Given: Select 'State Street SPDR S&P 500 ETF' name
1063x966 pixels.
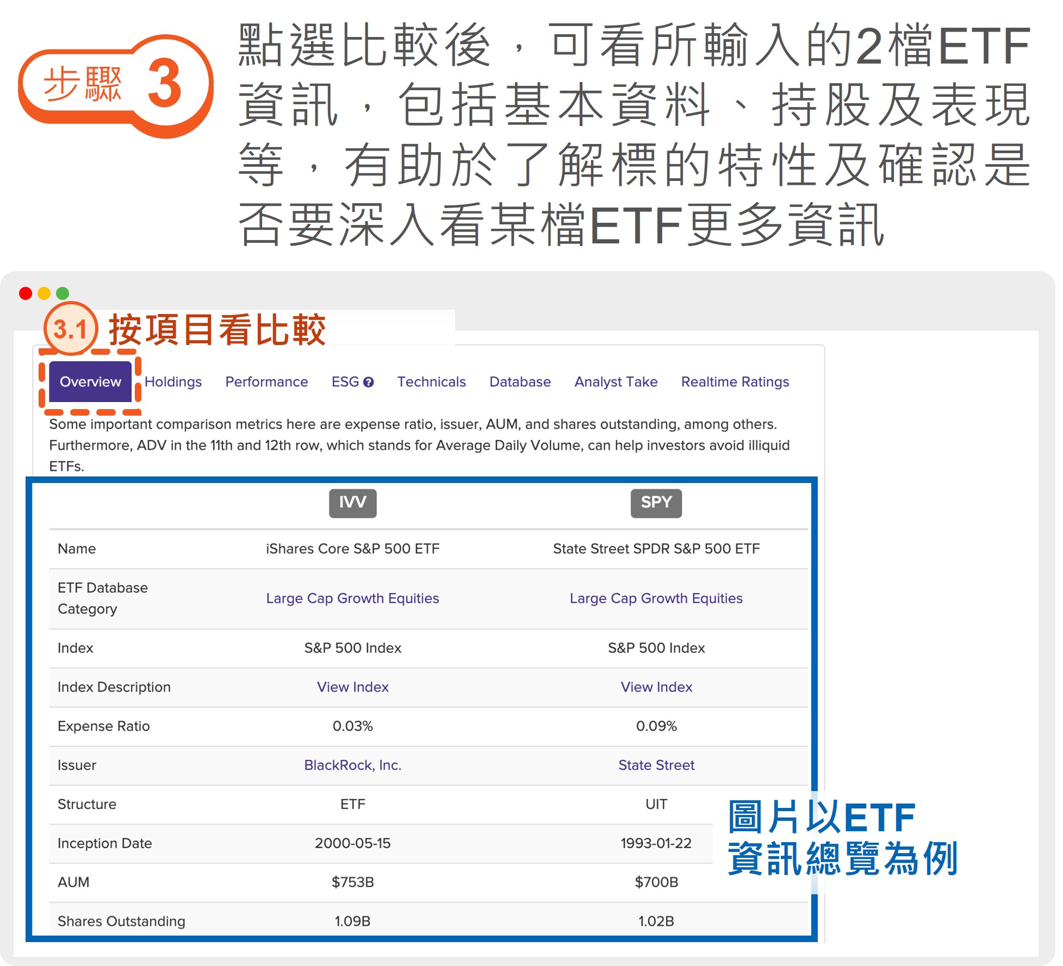Looking at the screenshot, I should 656,549.
